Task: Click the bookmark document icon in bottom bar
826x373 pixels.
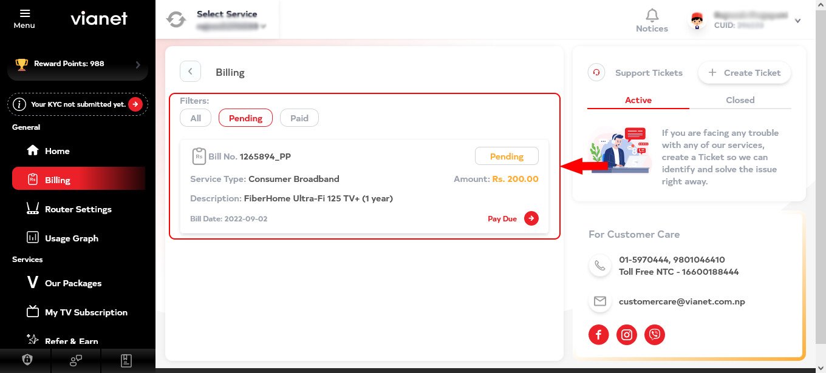Action: [126, 360]
